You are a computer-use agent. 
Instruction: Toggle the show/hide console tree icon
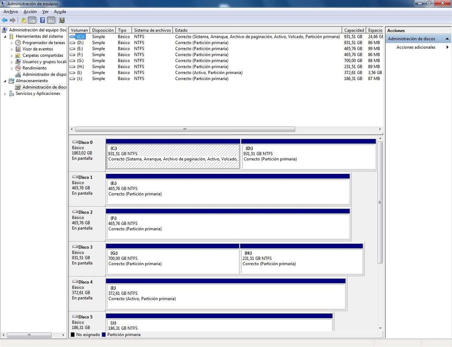point(32,20)
